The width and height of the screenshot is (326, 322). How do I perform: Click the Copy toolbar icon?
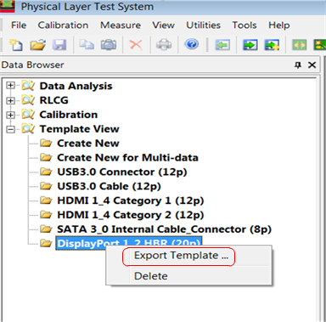click(87, 45)
